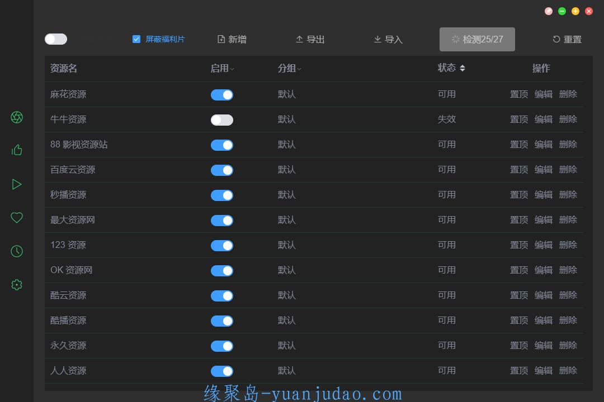Viewport: 604px width, 402px height.
Task: Click the 操作 column header
Action: tap(541, 69)
